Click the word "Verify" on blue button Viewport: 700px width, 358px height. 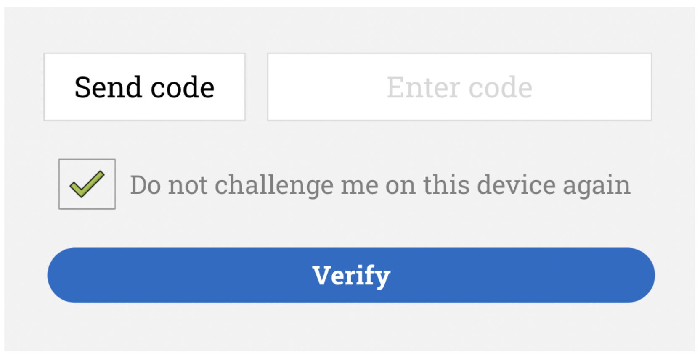[351, 275]
